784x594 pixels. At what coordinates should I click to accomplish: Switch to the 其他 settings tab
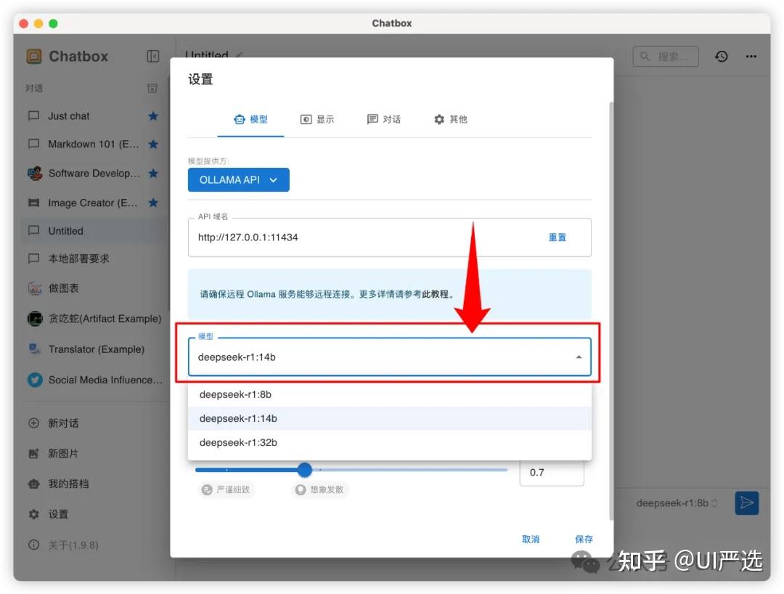coord(451,120)
